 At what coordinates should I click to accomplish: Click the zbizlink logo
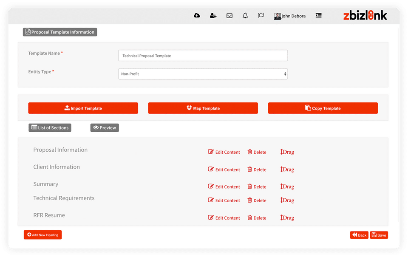365,16
